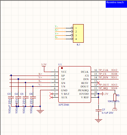Click the 10KΩ ±5% value label
This screenshot has height=135, width=127.
tap(113, 101)
